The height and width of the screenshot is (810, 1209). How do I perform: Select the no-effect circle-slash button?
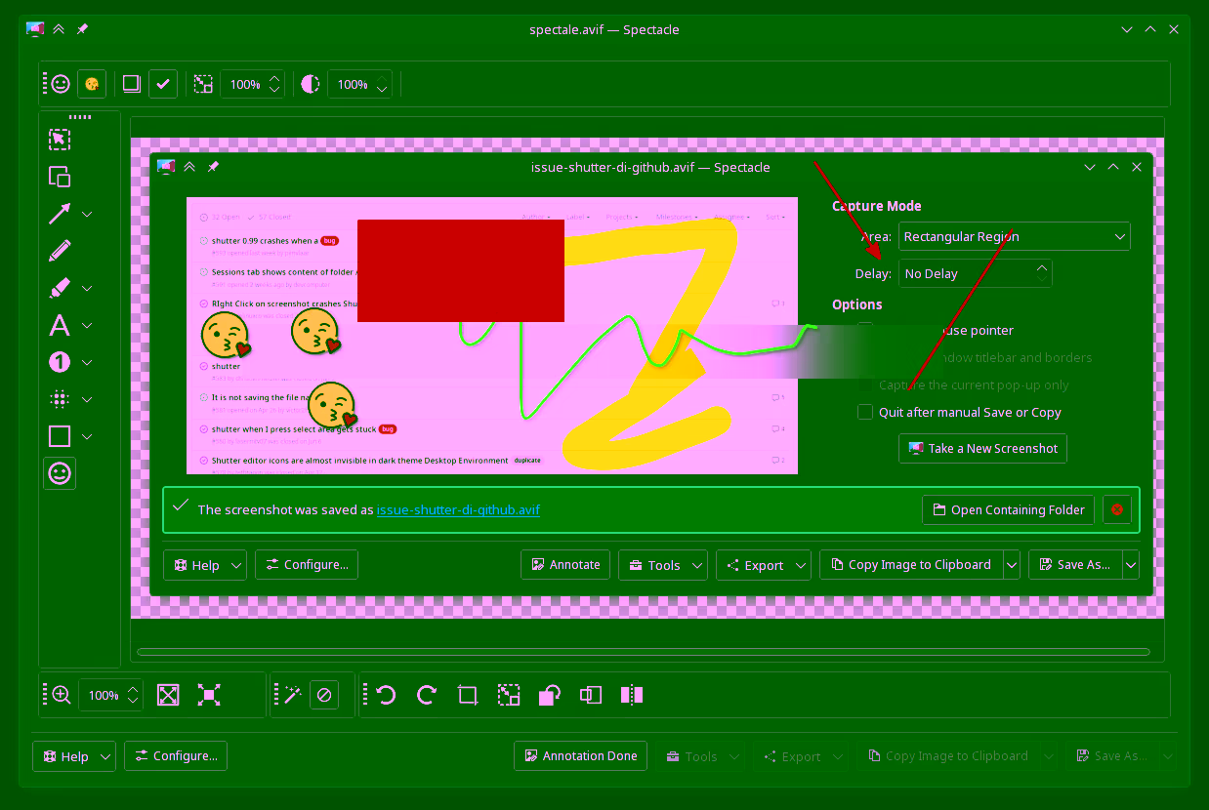tap(325, 695)
